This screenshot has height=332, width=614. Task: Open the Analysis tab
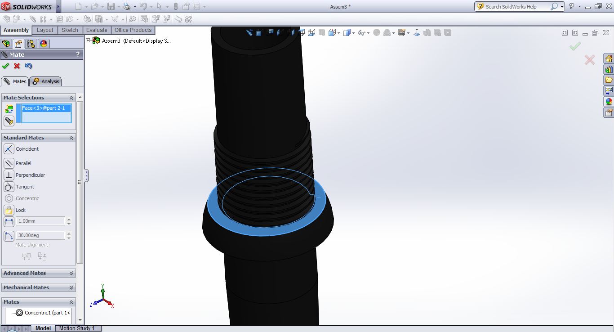point(46,81)
